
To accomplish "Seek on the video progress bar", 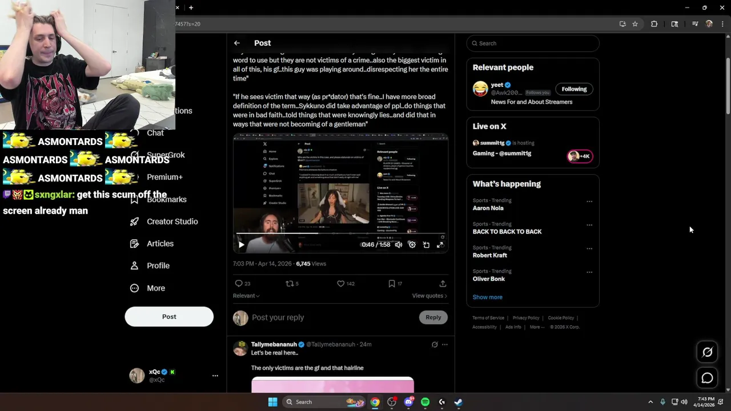I will (x=340, y=233).
